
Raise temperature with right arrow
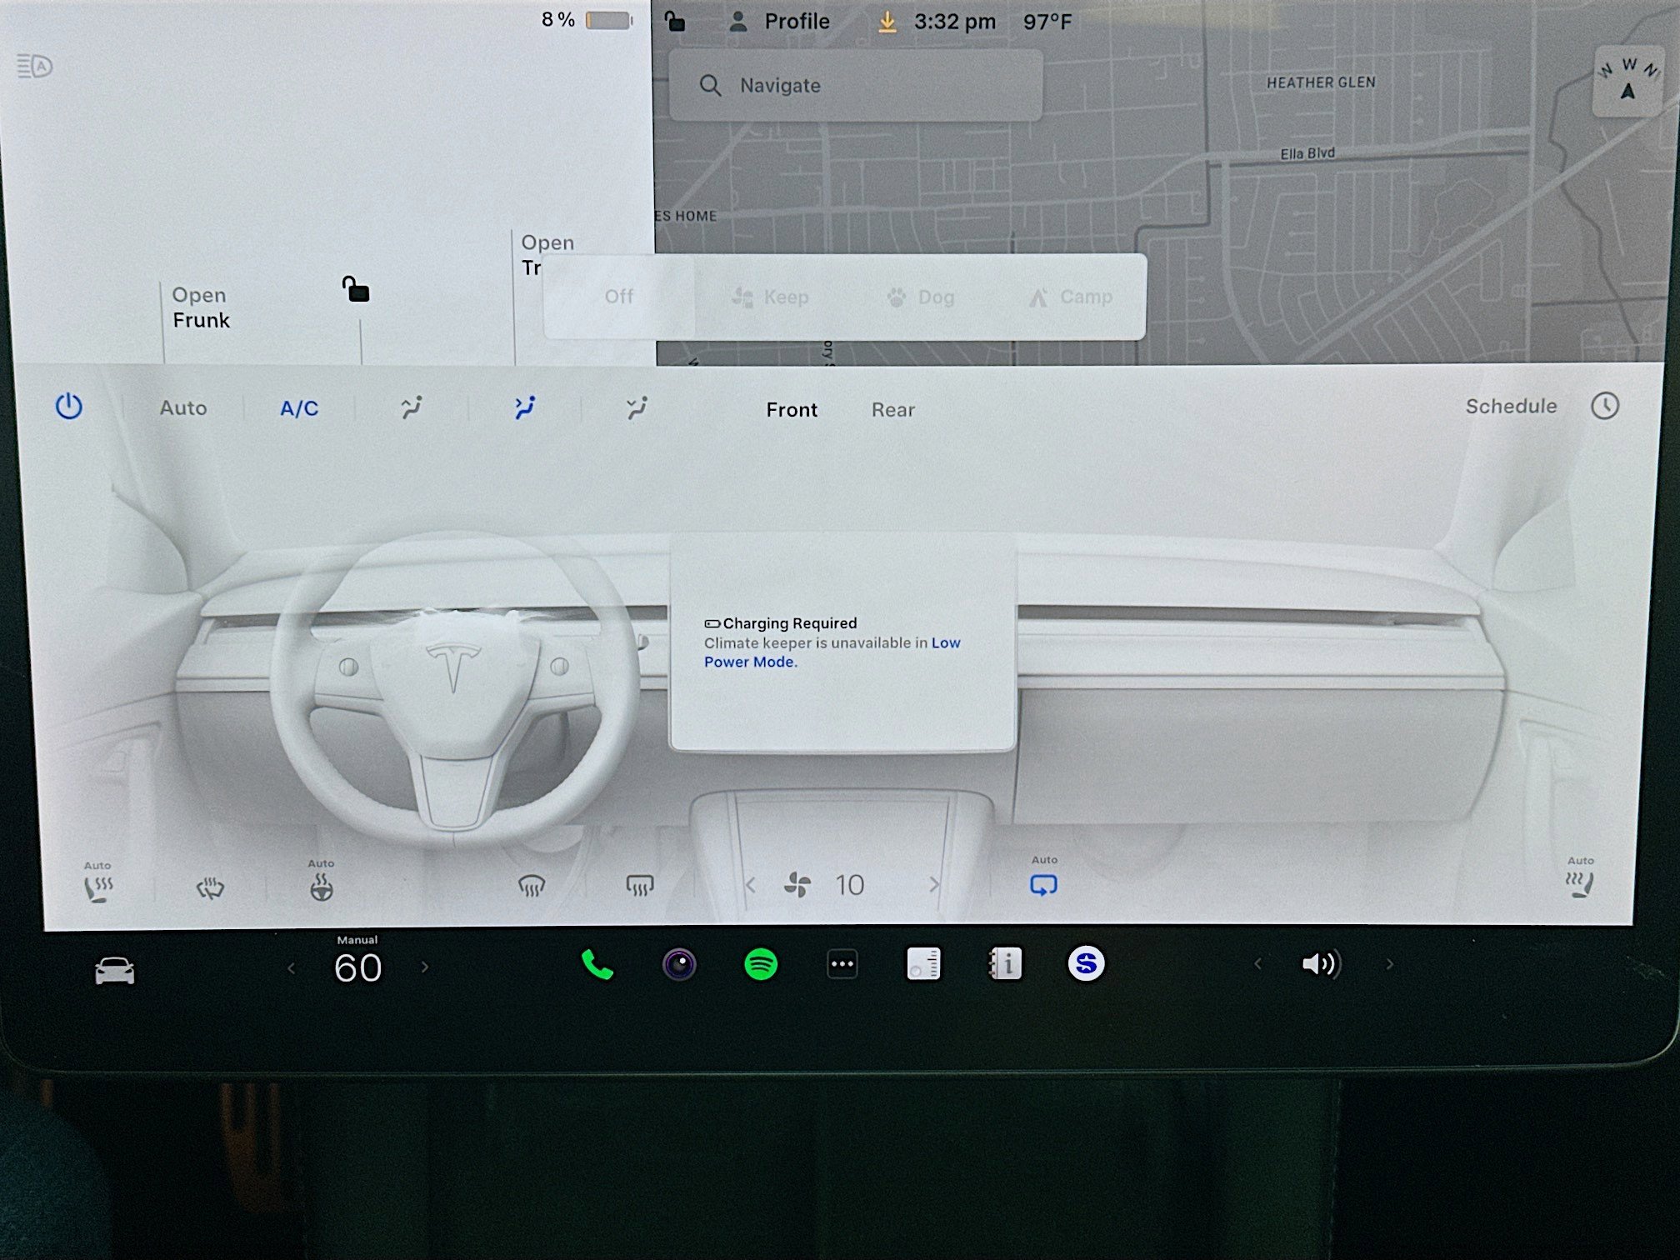point(425,967)
